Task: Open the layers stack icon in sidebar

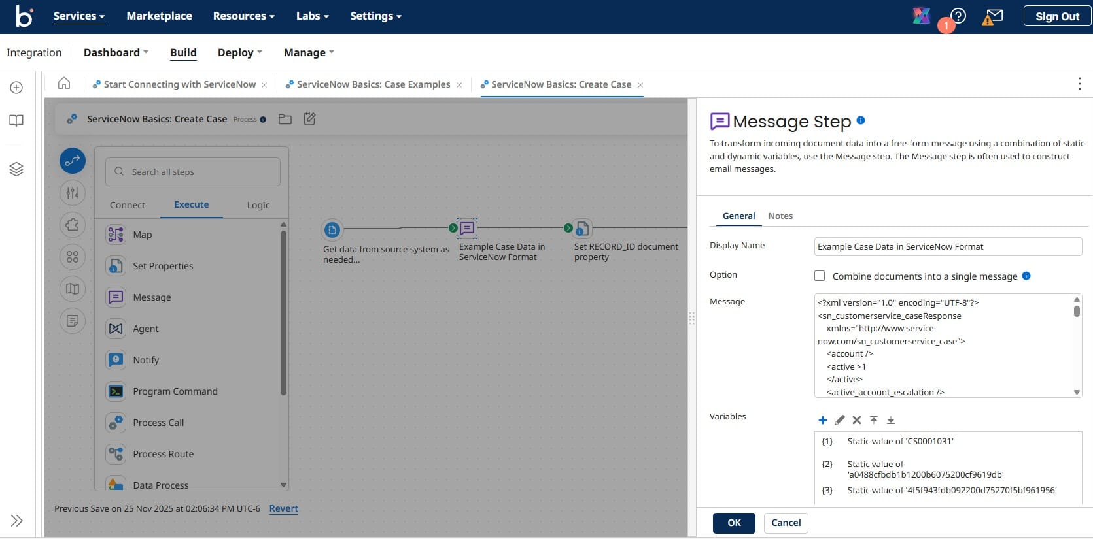Action: (x=16, y=169)
